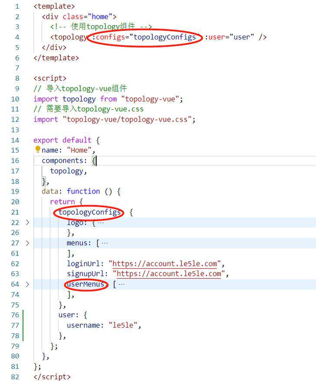Click line number 1 in the gutter

tap(17, 7)
